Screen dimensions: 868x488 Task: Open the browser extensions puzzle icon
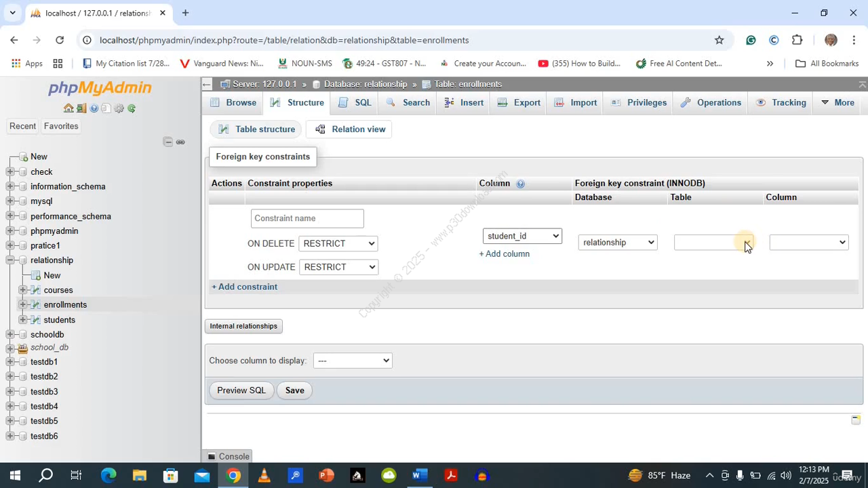[x=797, y=40]
